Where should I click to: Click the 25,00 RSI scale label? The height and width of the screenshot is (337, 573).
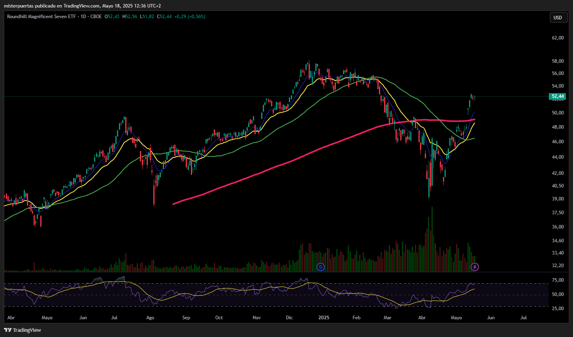click(x=558, y=309)
